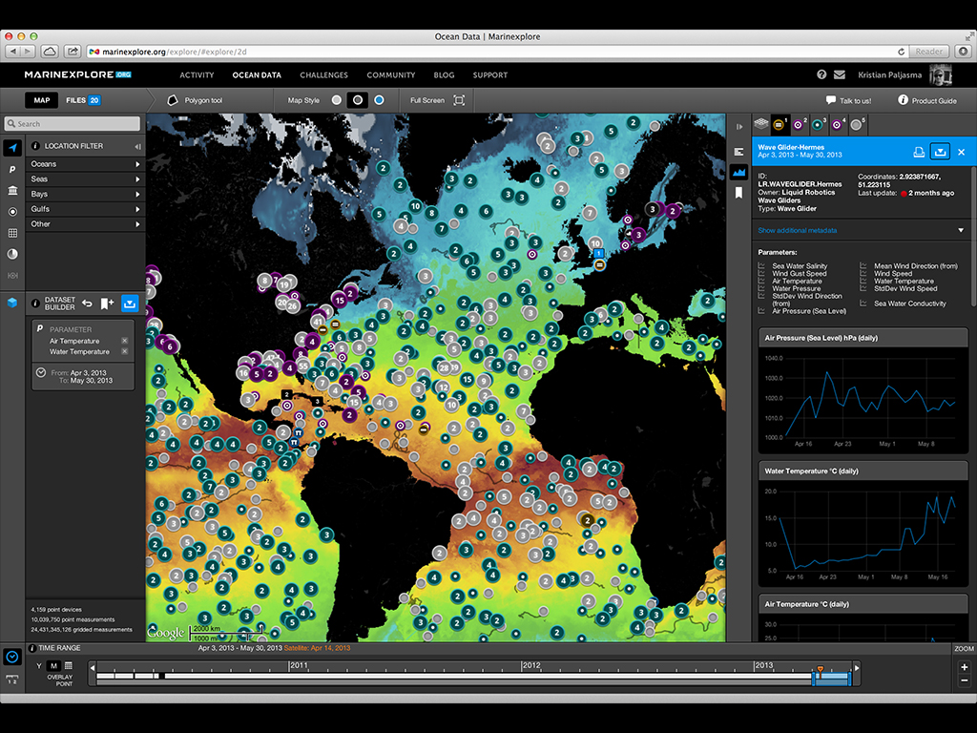Click the undo arrow in Dataset Builder
Viewport: 977px width, 733px height.
coord(87,304)
